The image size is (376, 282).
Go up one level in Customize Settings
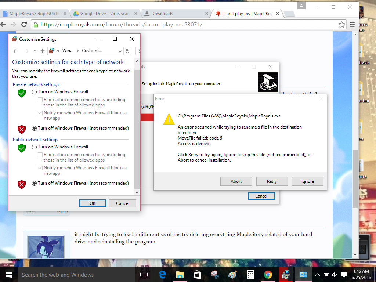(43, 51)
